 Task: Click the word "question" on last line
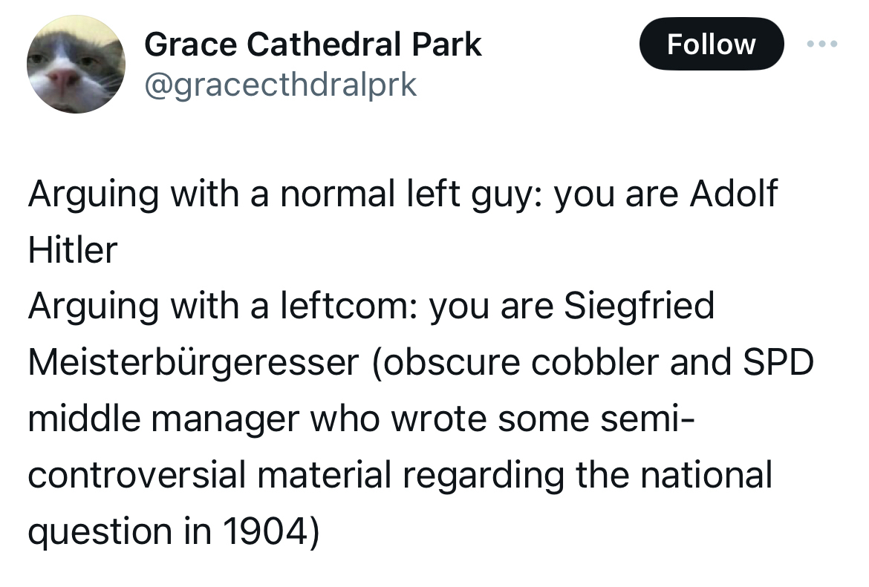coord(98,532)
